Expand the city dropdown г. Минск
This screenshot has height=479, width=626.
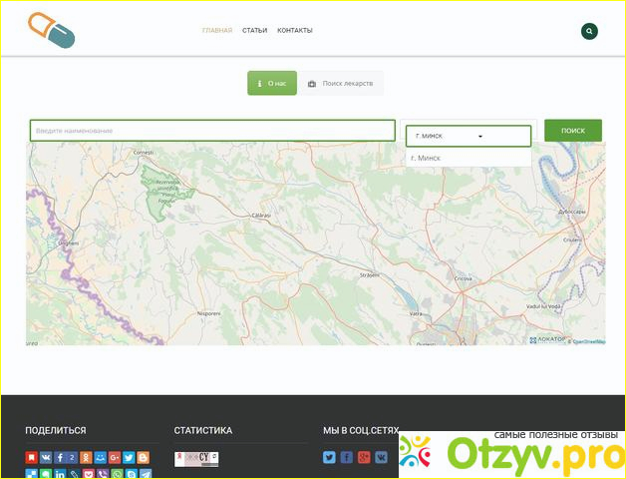pyautogui.click(x=468, y=135)
